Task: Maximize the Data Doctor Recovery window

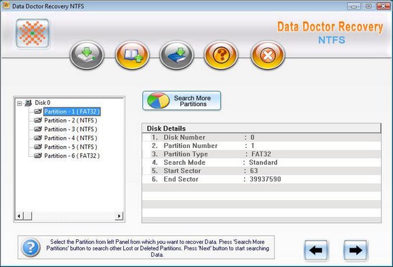Action: point(369,6)
